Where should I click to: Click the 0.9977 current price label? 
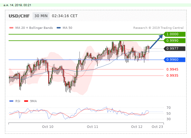174,48
